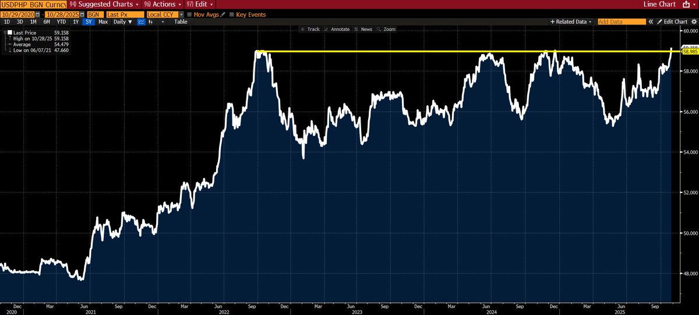The image size is (699, 315).
Task: Expand the Local CCY currency dropdown
Action: click(x=181, y=15)
